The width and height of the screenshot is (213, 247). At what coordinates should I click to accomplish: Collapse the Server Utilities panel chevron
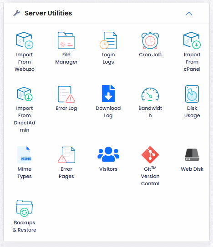(189, 14)
